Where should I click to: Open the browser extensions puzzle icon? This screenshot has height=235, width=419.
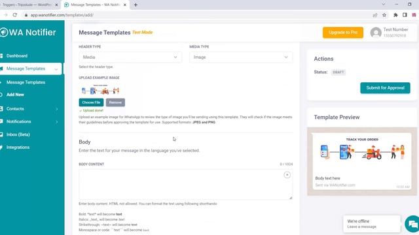395,15
